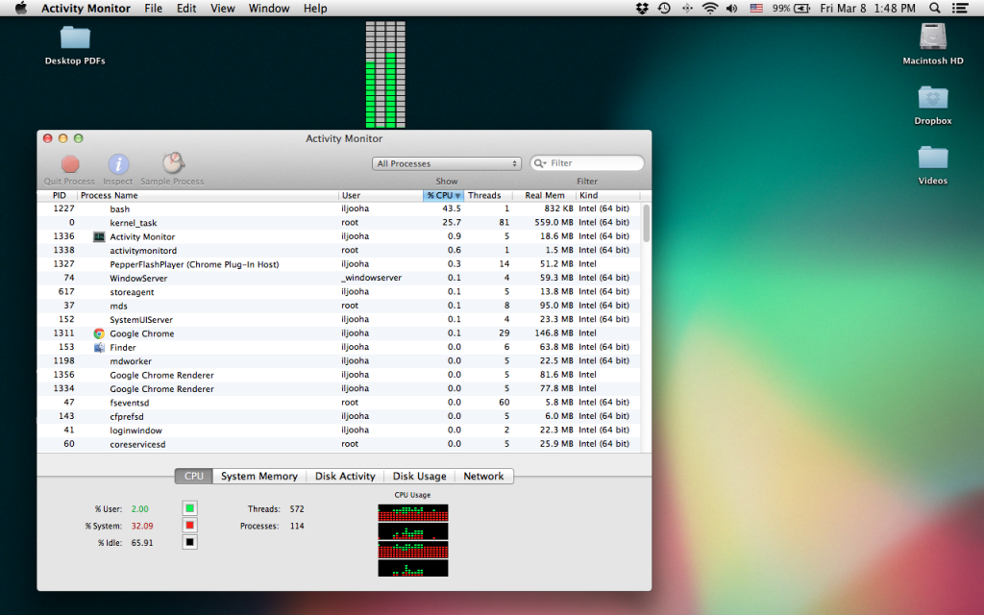Open the Wi-Fi status menu
Viewport: 984px width, 615px height.
710,8
